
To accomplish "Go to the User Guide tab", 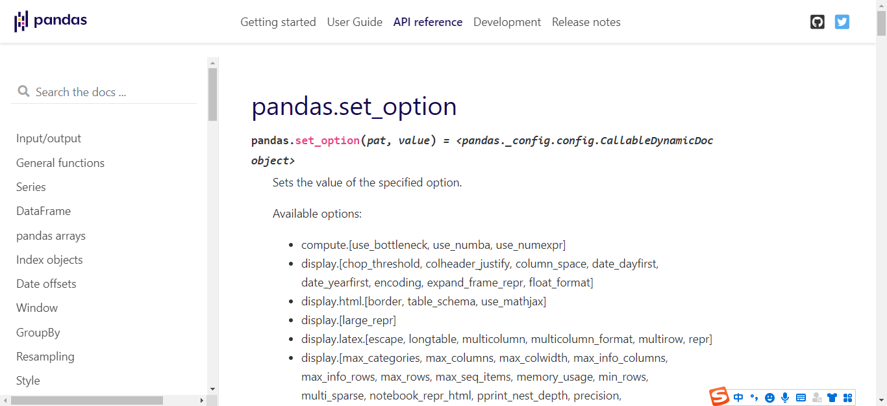I will [355, 22].
